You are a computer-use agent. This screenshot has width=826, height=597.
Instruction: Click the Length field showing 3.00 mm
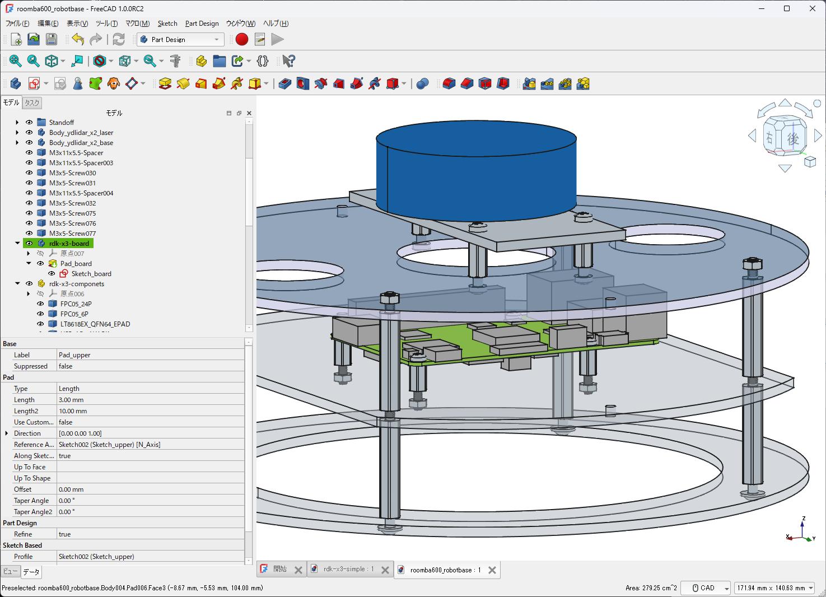point(112,399)
